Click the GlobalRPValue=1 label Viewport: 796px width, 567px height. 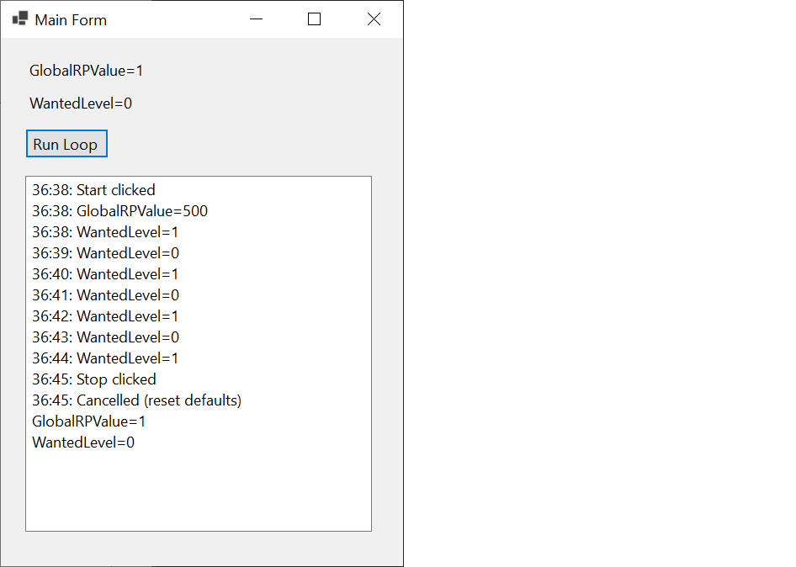click(87, 71)
